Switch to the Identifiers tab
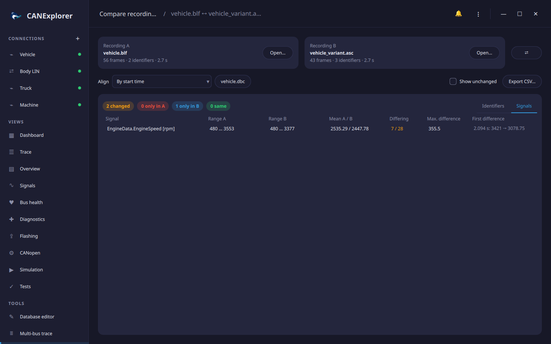The width and height of the screenshot is (551, 344). point(493,106)
